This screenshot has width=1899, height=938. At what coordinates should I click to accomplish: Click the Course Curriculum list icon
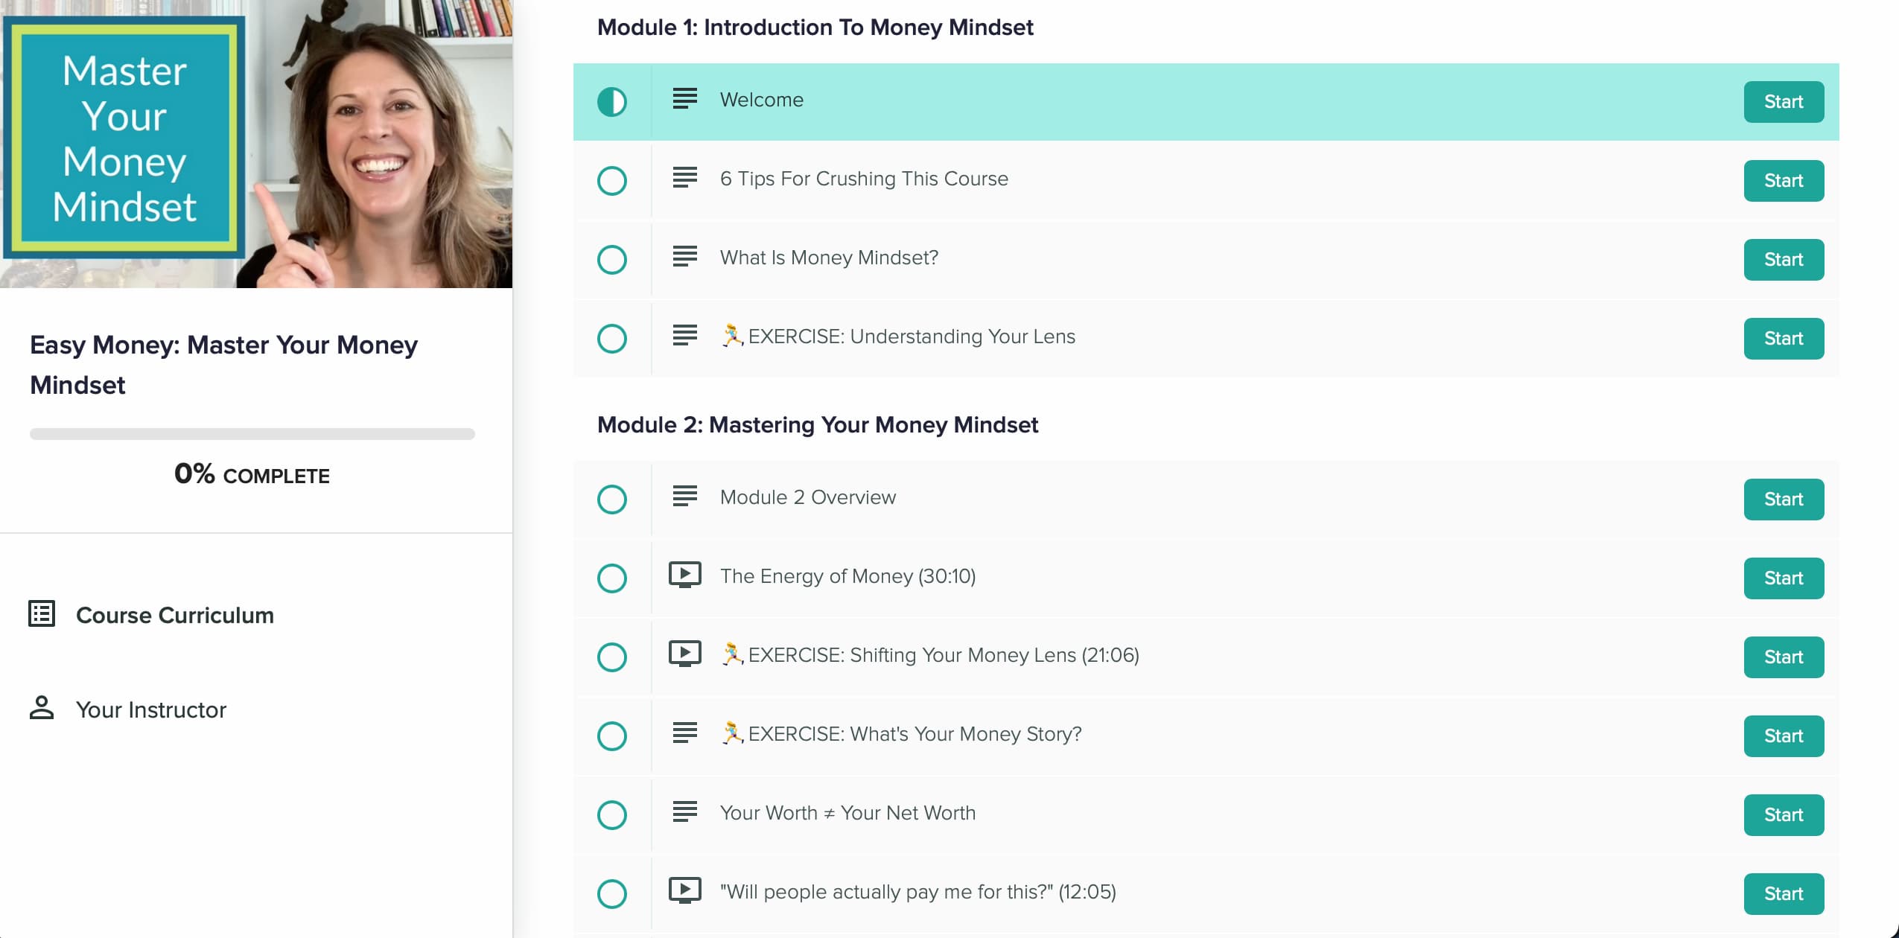pos(42,614)
